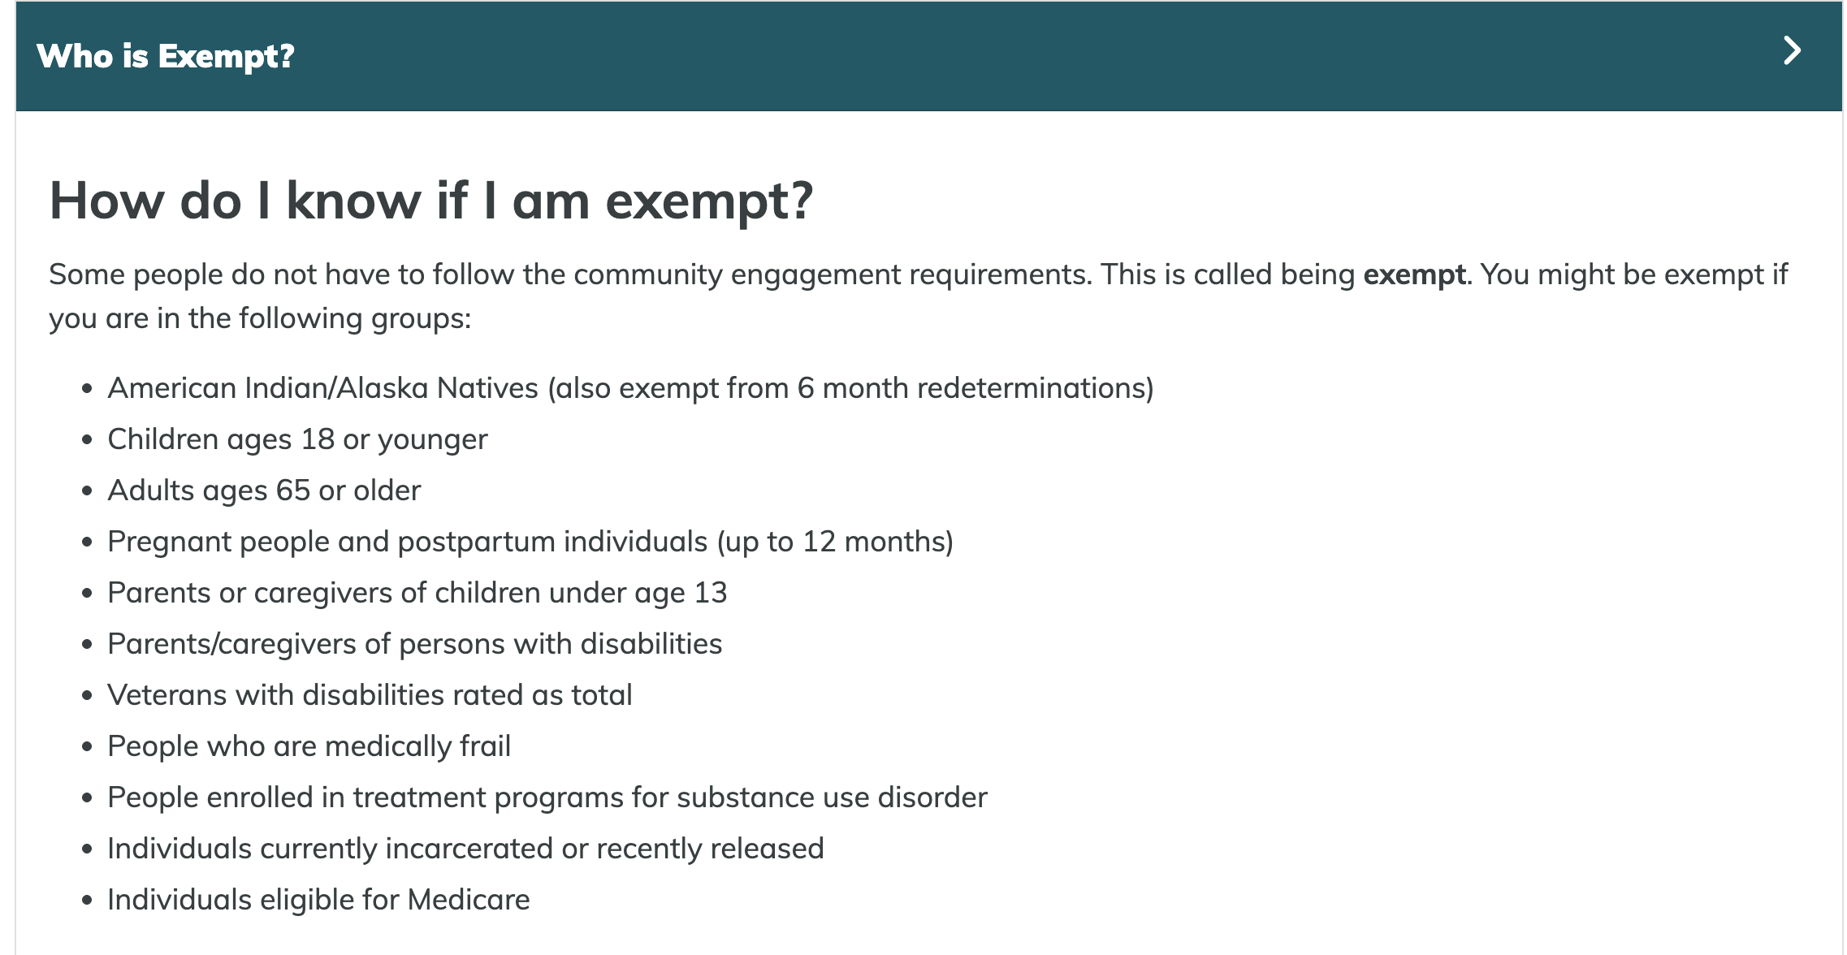Click "Individuals eligible for Medicare" item
Viewport: 1847px width, 955px height.
[318, 900]
